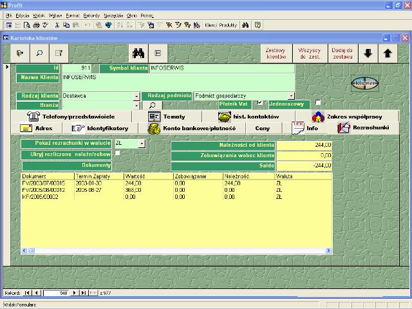Click the Klienci oval logo

click(365, 83)
